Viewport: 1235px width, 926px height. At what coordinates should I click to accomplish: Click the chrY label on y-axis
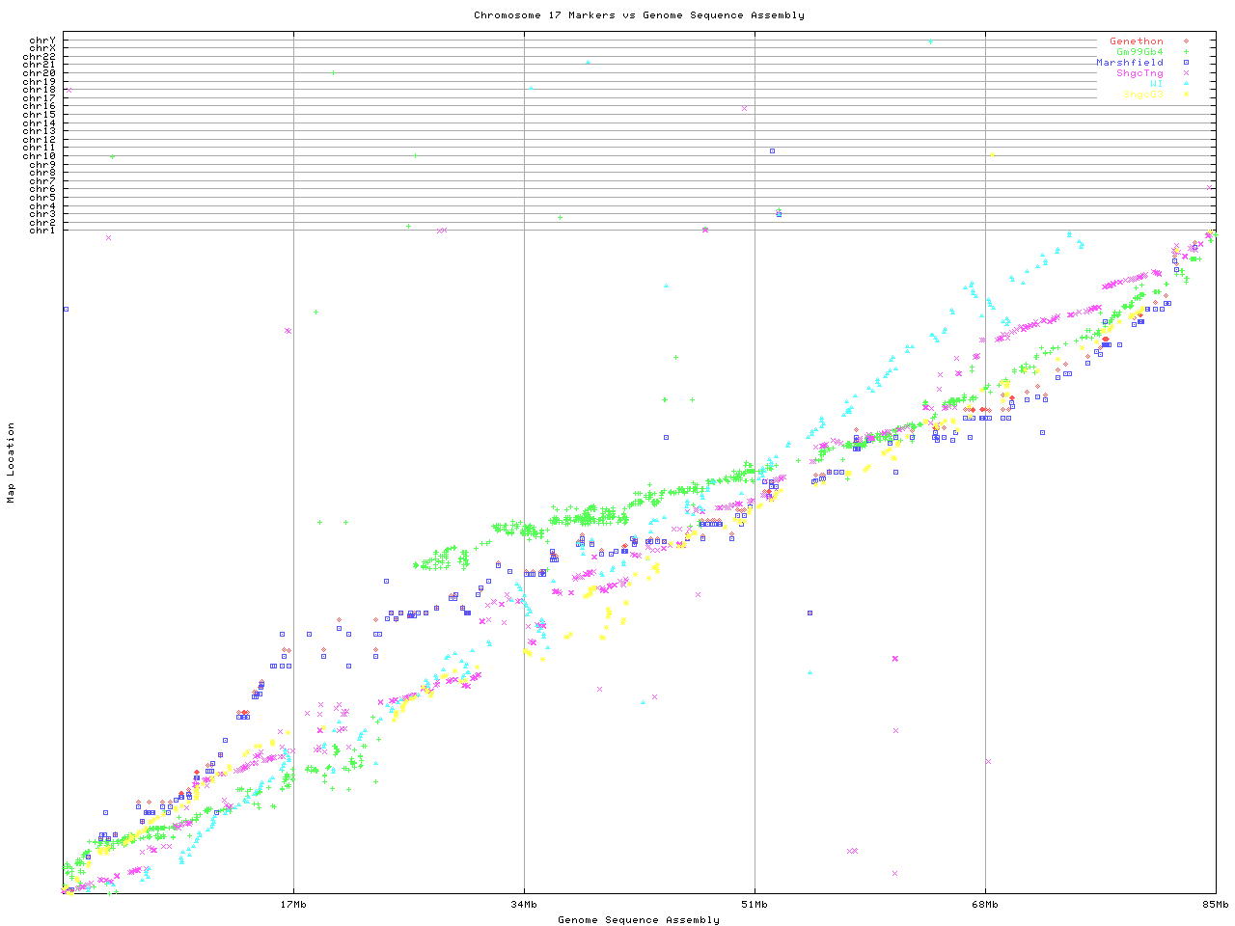(42, 41)
